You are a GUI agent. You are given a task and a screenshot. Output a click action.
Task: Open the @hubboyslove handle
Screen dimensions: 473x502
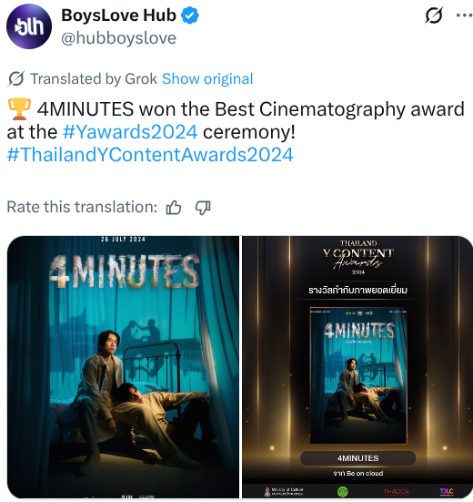(x=118, y=38)
